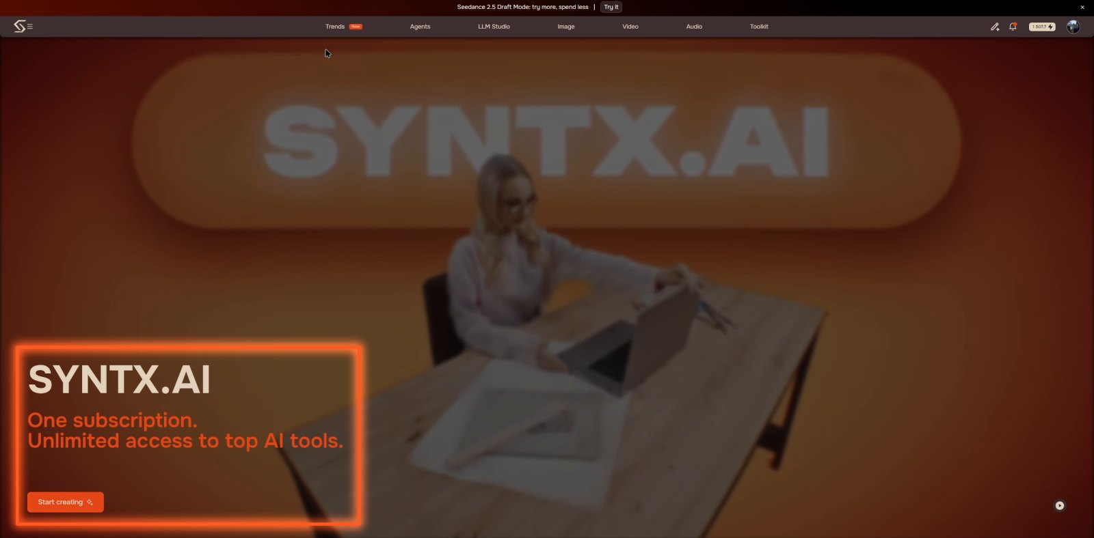Open the Image menu item
Viewport: 1094px width, 538px height.
(566, 27)
